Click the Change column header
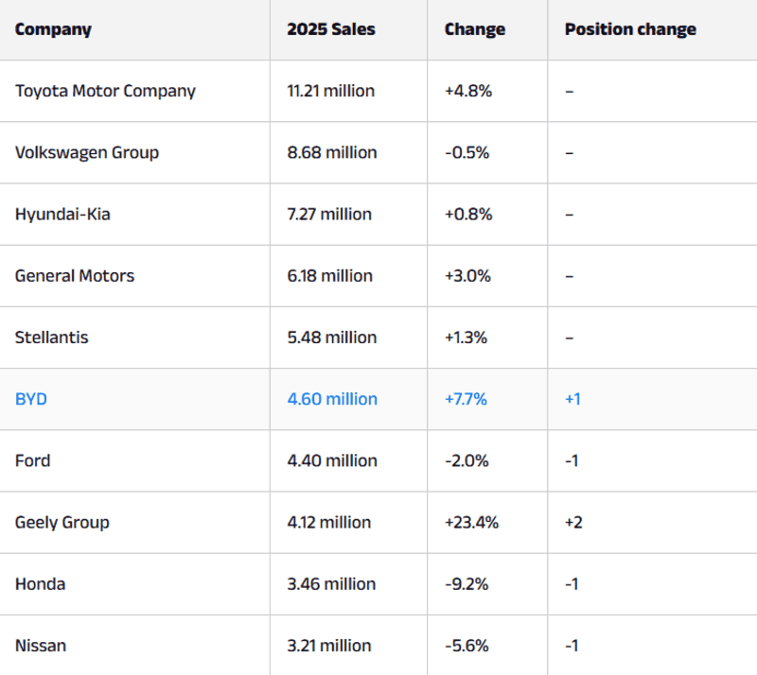This screenshot has width=757, height=675. (x=474, y=29)
